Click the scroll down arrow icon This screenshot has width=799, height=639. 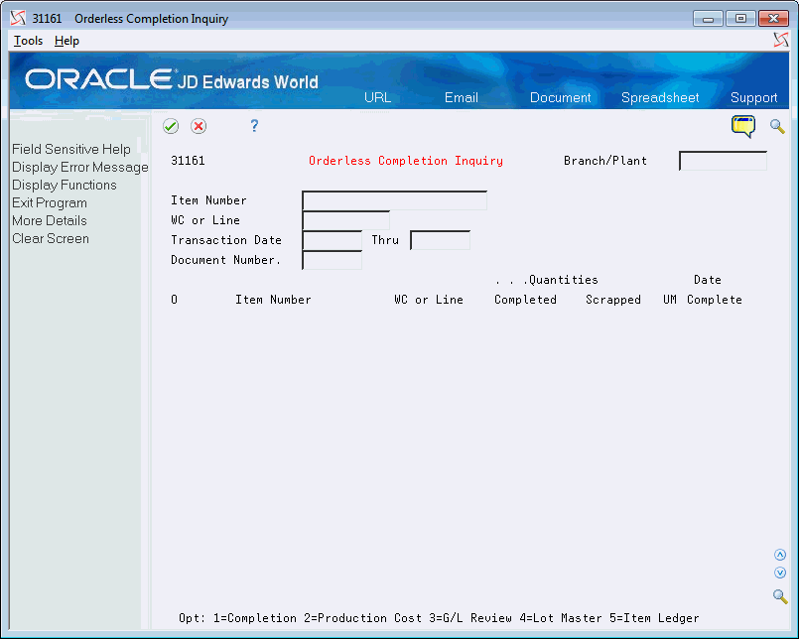(x=779, y=573)
